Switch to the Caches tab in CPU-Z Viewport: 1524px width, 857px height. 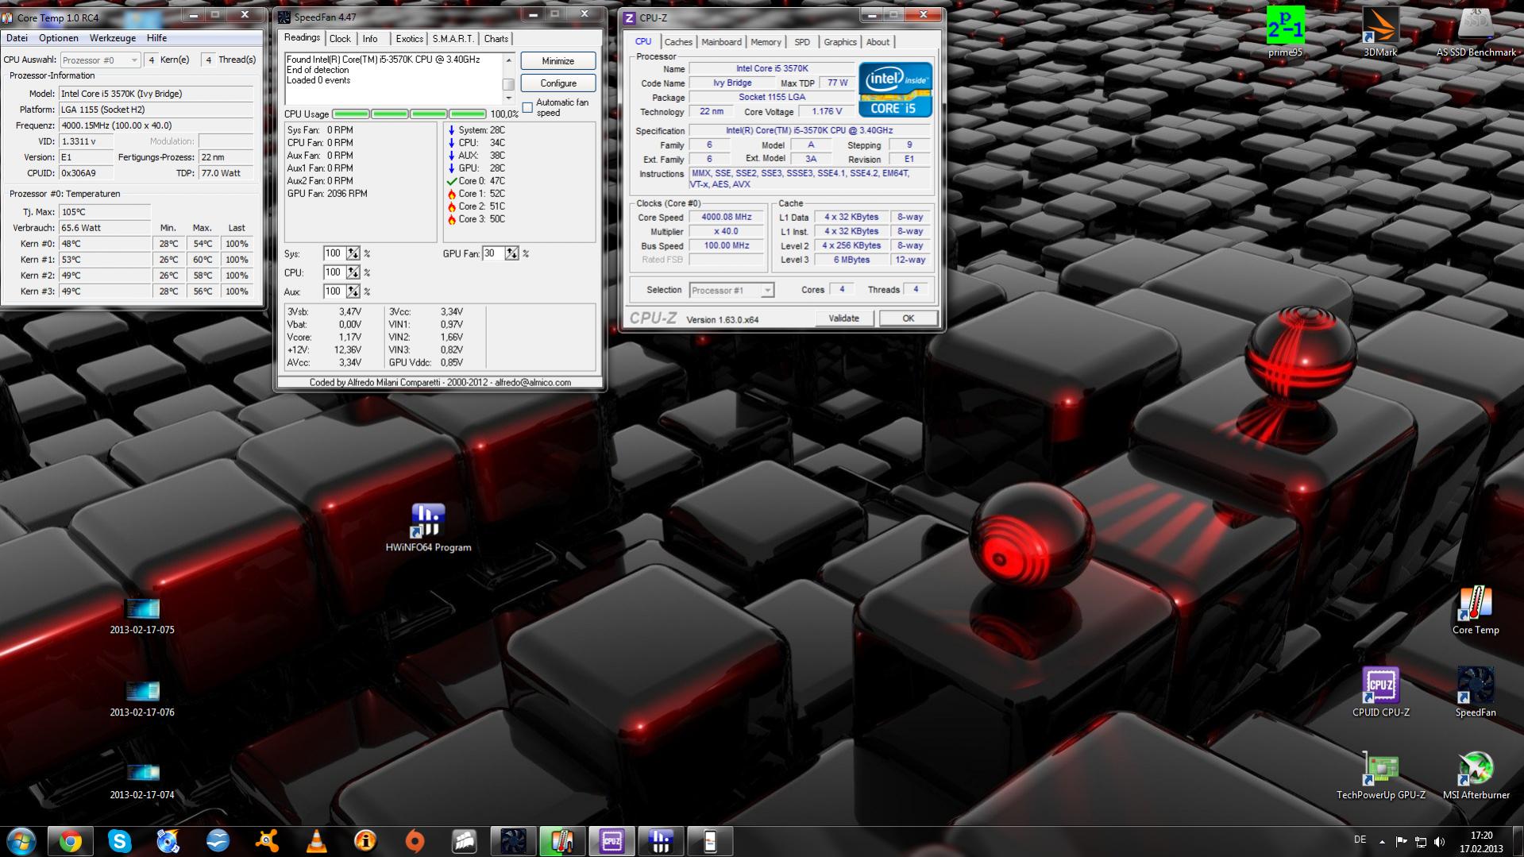(678, 42)
